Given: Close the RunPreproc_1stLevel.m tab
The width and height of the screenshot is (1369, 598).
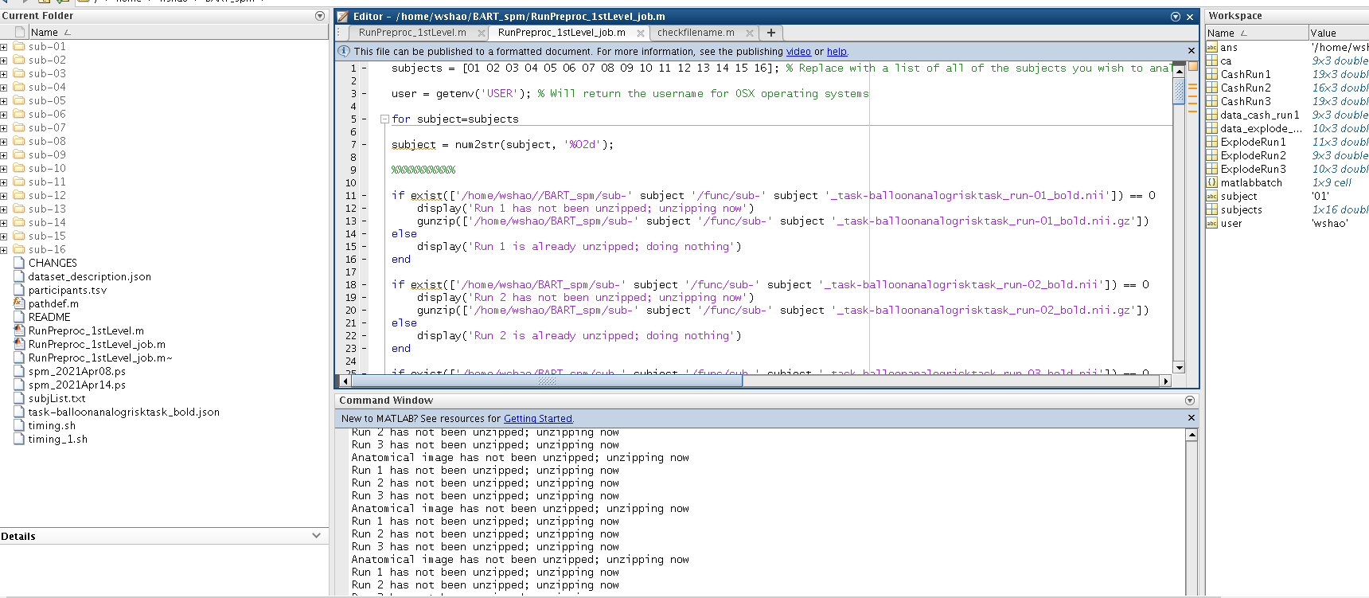Looking at the screenshot, I should [x=482, y=33].
